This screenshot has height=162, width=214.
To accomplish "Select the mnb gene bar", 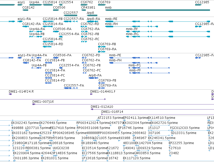I will 157,10.
